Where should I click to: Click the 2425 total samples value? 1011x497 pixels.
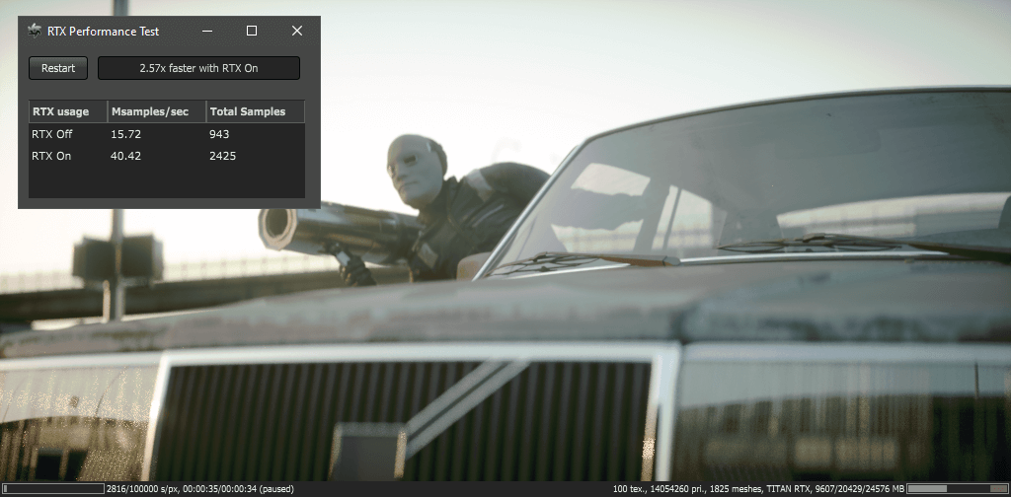click(222, 156)
